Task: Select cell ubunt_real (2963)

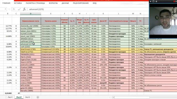Action: coord(31,36)
